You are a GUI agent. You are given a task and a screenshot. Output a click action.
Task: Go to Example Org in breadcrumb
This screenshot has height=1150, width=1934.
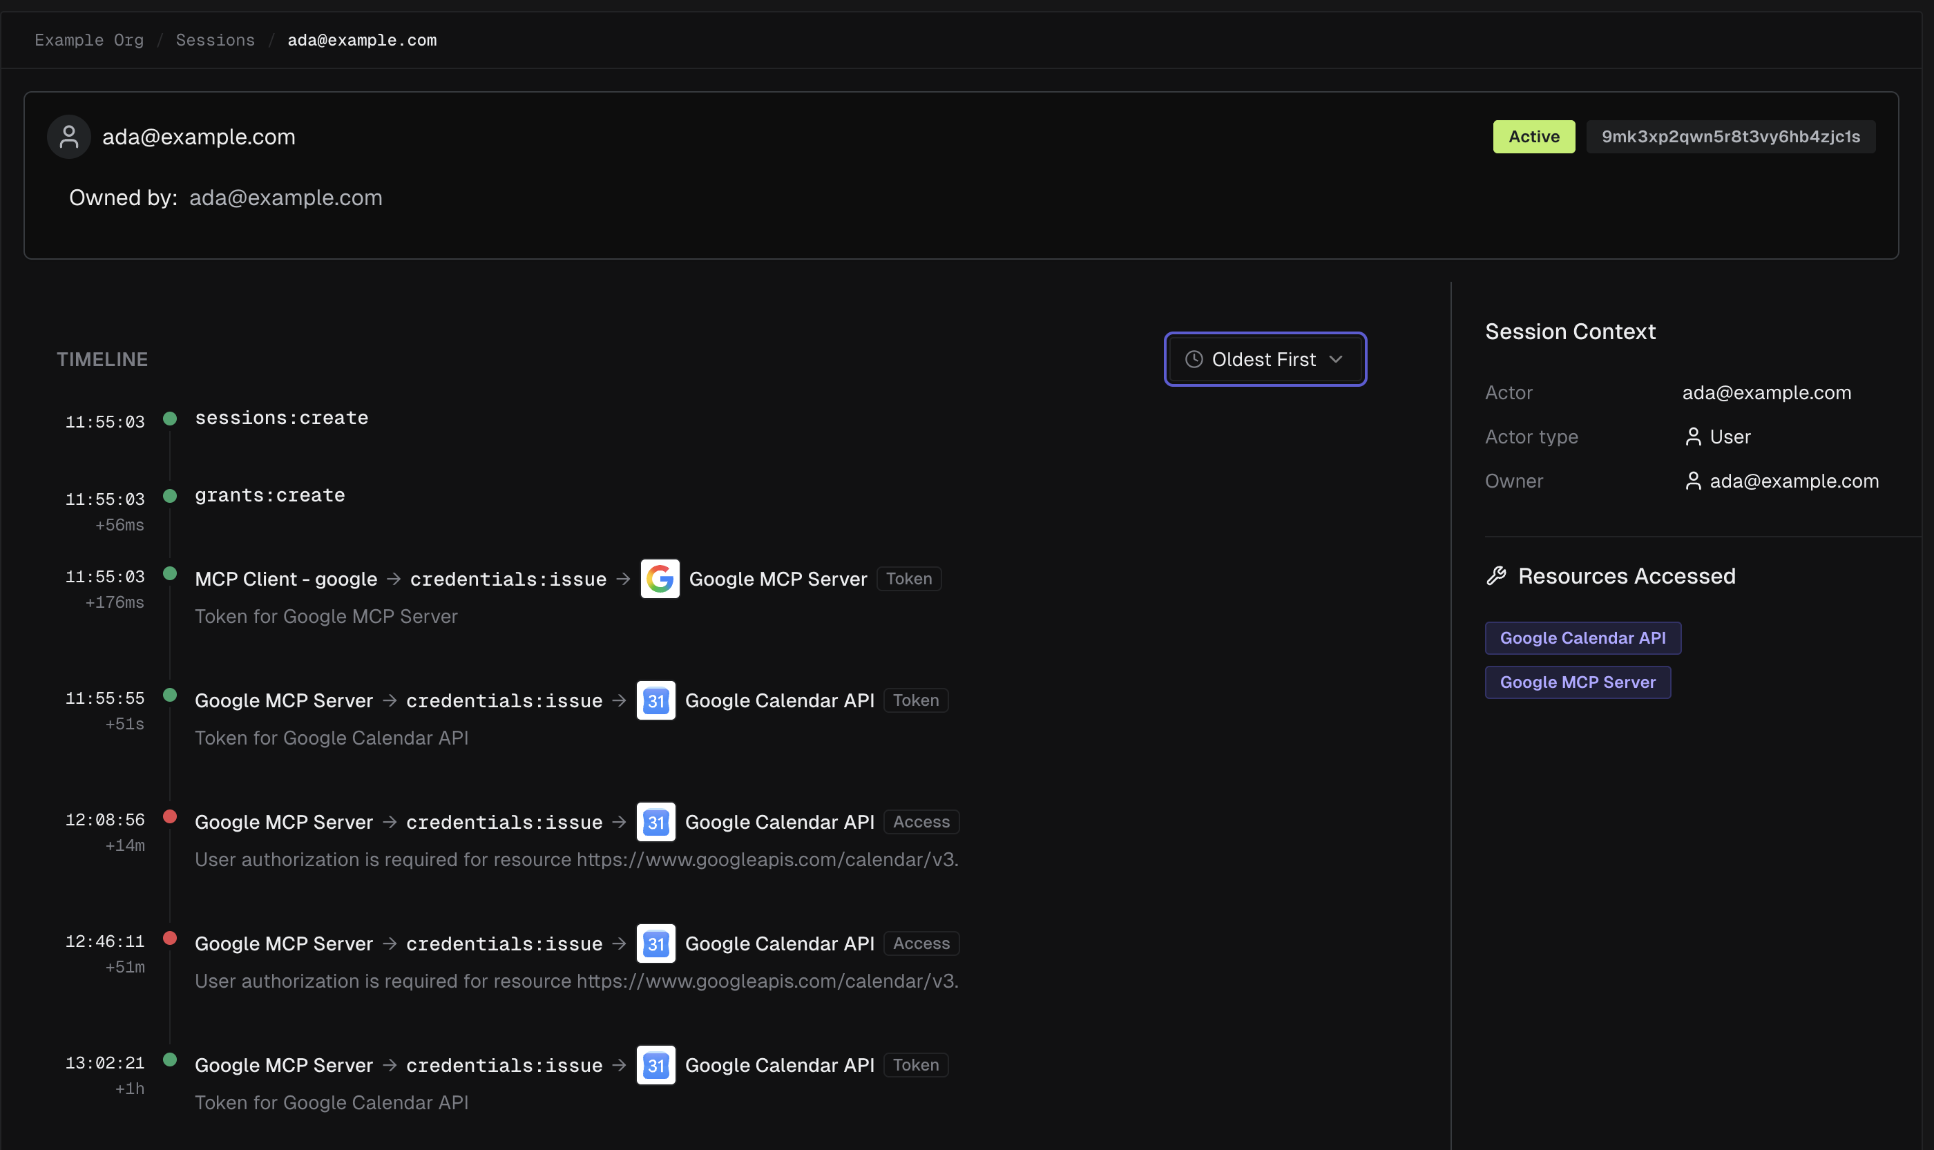pos(89,40)
